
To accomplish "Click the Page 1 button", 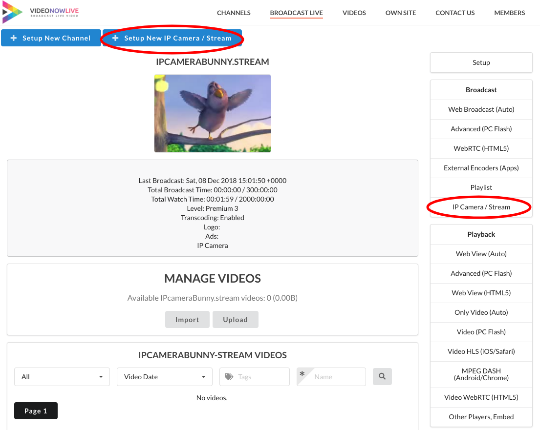I will pos(36,410).
